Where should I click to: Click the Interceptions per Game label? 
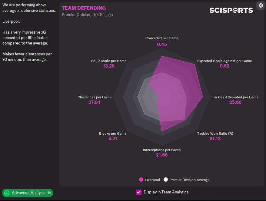[162, 150]
